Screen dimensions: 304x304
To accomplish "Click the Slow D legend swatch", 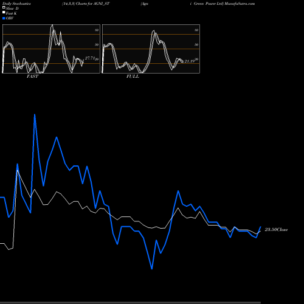I will pyautogui.click(x=4, y=8).
